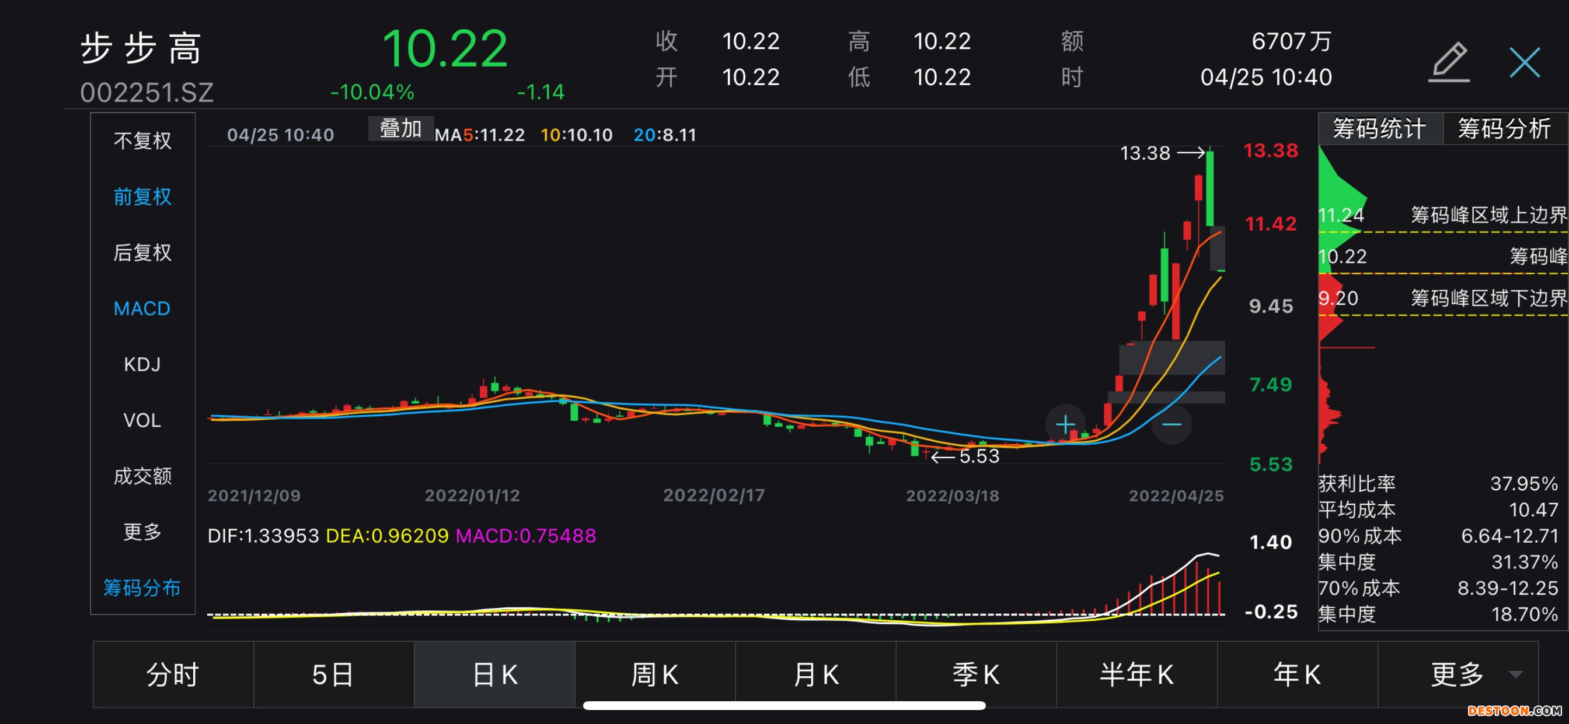This screenshot has width=1569, height=724.
Task: Select 前复权 price adjustment option
Action: (x=142, y=196)
